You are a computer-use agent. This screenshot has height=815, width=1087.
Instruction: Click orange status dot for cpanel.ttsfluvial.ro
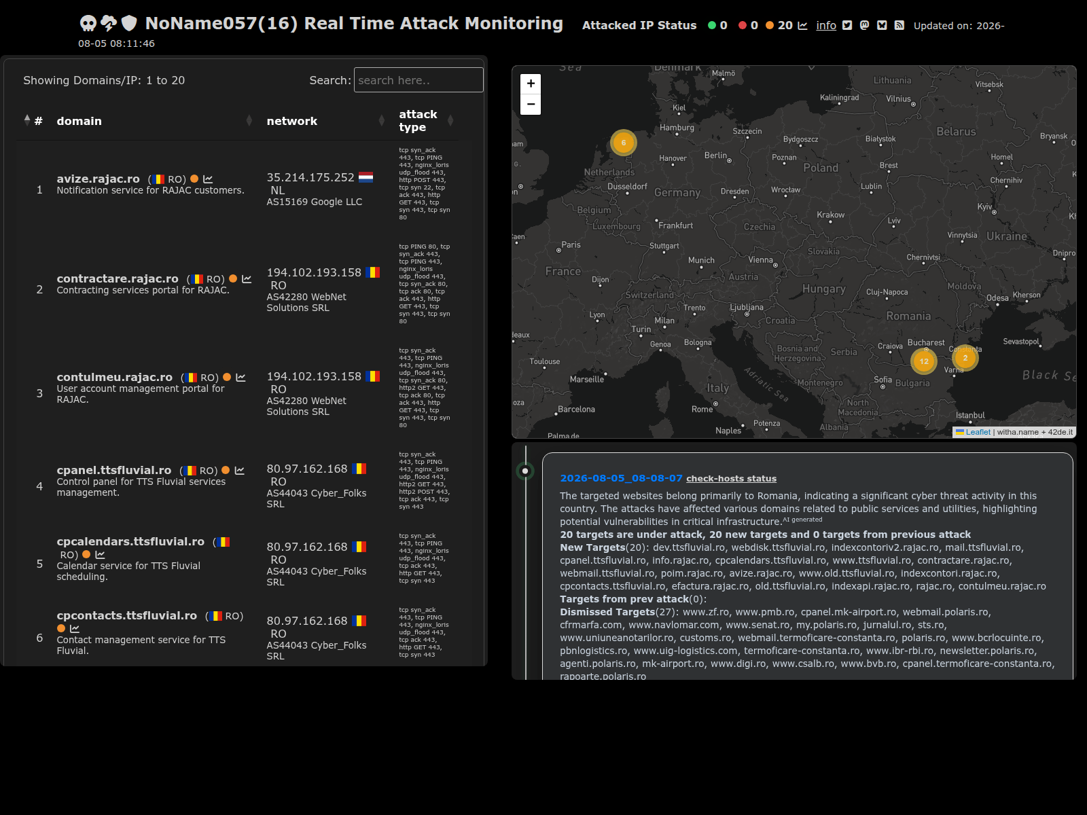[x=226, y=470]
